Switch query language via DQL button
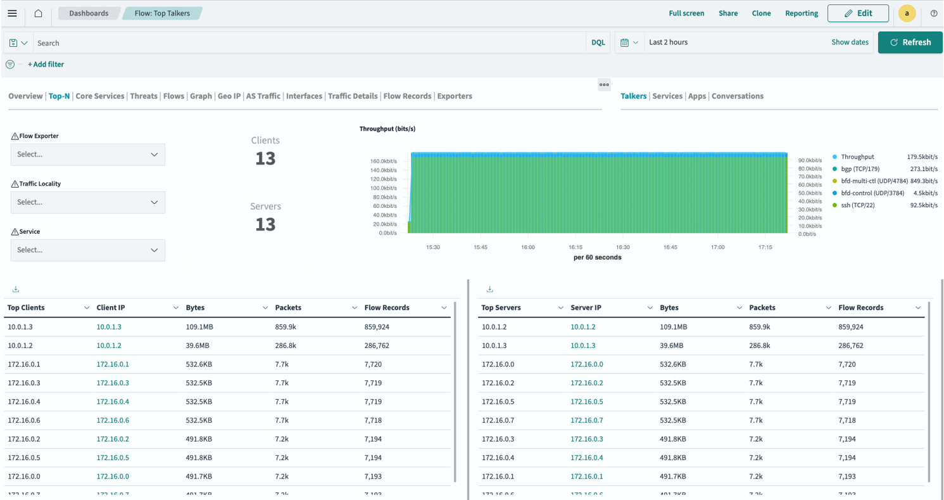This screenshot has width=944, height=500. 598,43
